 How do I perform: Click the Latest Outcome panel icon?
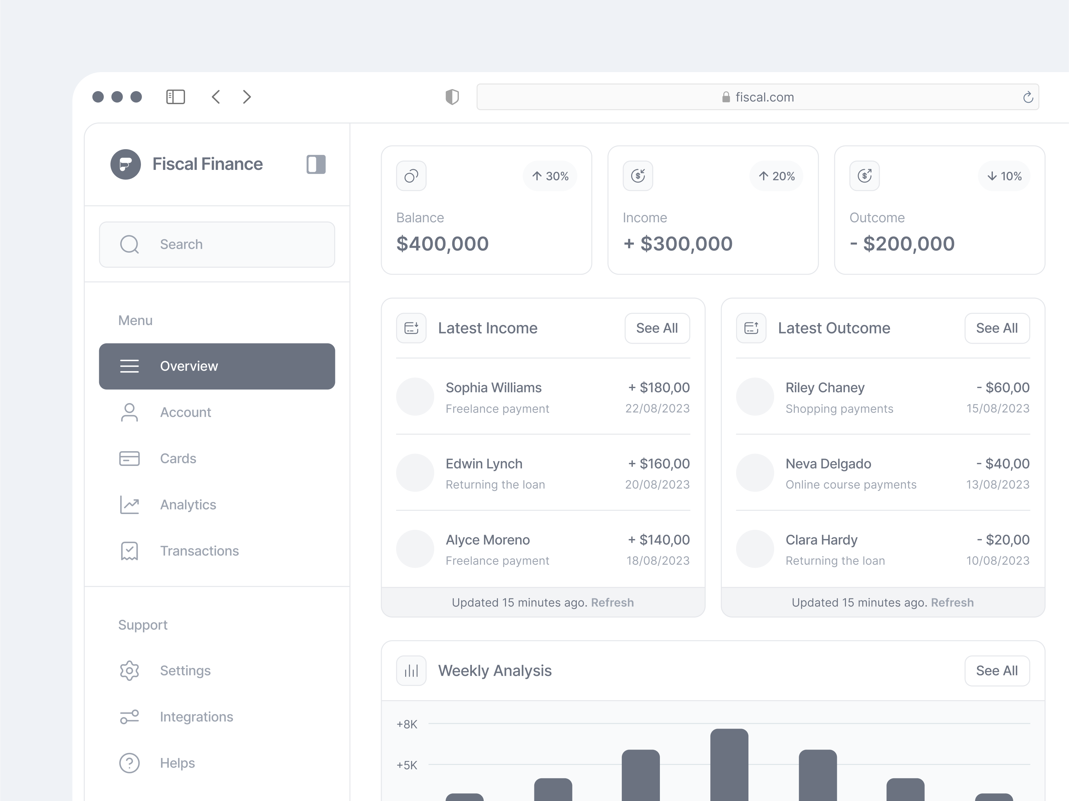click(x=751, y=327)
